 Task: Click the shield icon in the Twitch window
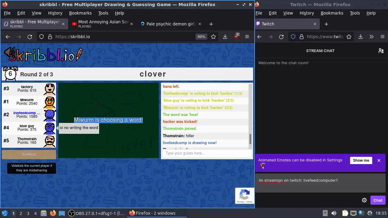293,37
